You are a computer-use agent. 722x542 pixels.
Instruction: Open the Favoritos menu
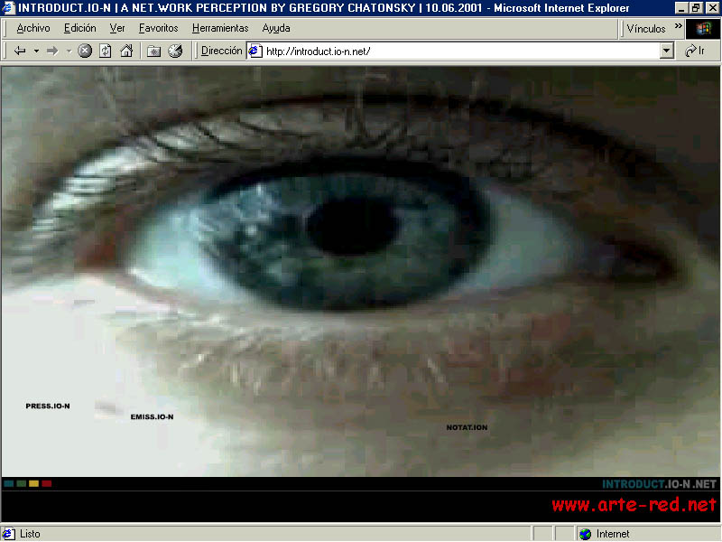(x=158, y=28)
